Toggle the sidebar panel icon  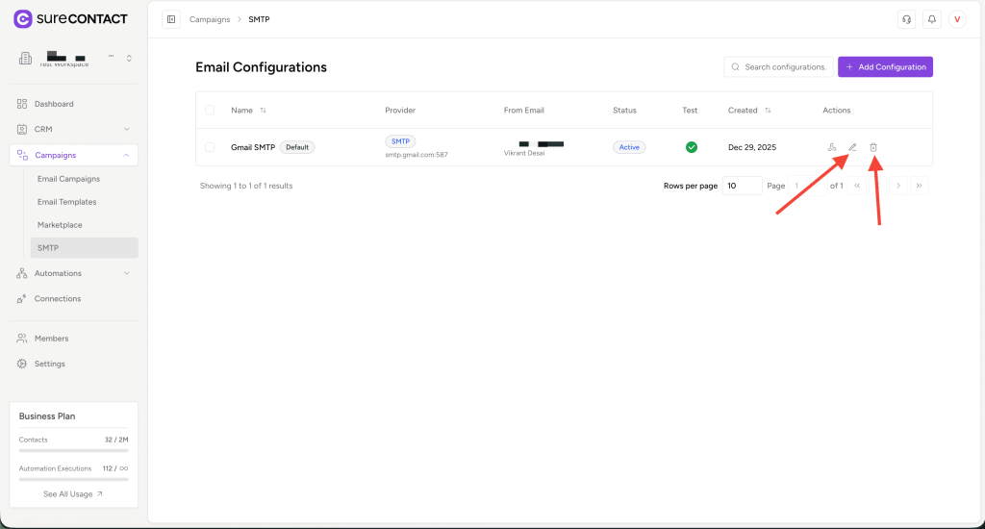click(x=171, y=19)
